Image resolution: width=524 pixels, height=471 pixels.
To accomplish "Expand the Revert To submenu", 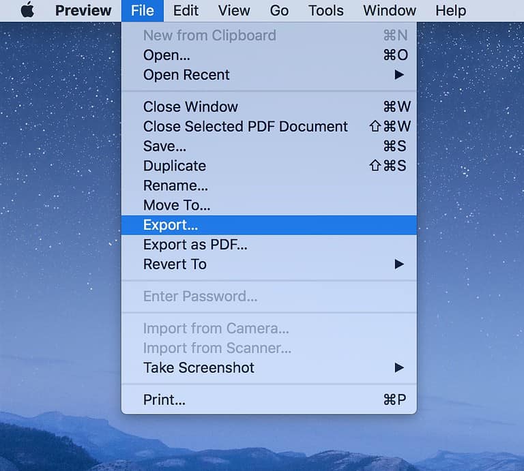I will tap(175, 264).
